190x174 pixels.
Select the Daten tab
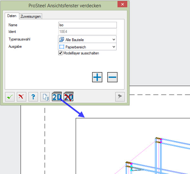pos(12,16)
